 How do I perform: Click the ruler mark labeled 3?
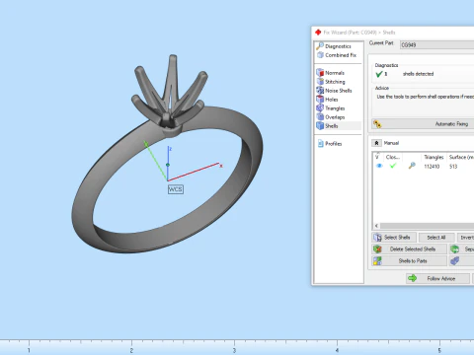click(x=234, y=351)
